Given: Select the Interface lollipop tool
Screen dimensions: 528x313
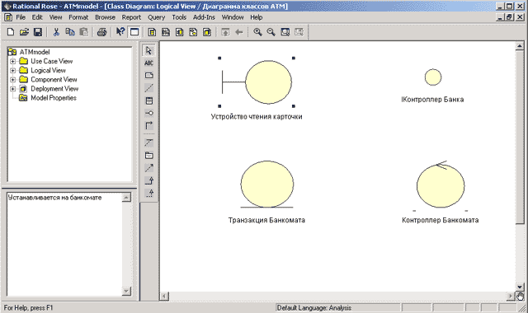Looking at the screenshot, I should pos(148,113).
